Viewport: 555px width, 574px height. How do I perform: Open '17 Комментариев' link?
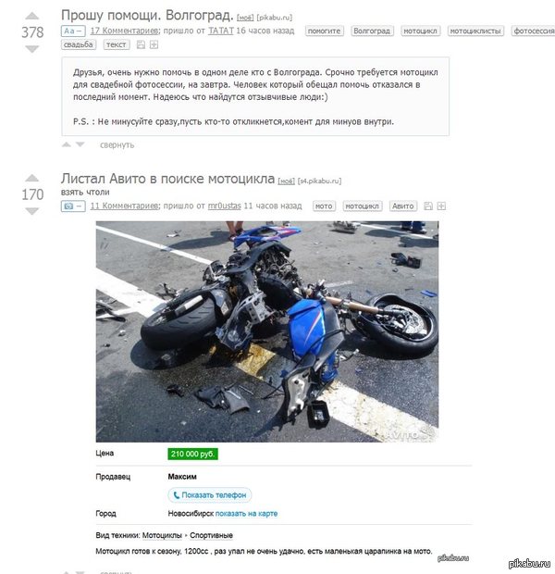124,31
